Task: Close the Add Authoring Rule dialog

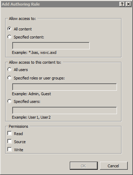Action: pyautogui.click(x=128, y=4)
